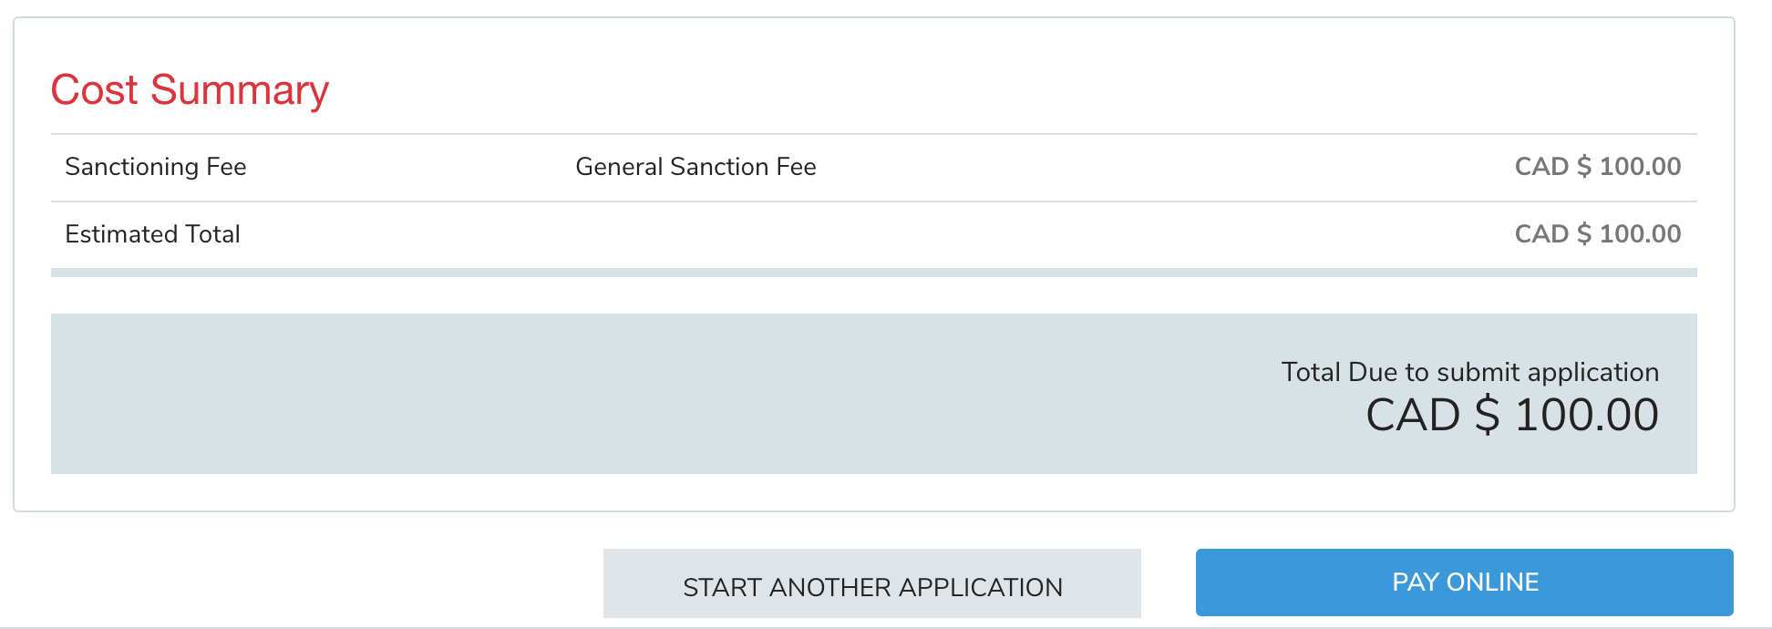Select the Sanctioning Fee row label
This screenshot has height=629, width=1772.
[x=156, y=167]
